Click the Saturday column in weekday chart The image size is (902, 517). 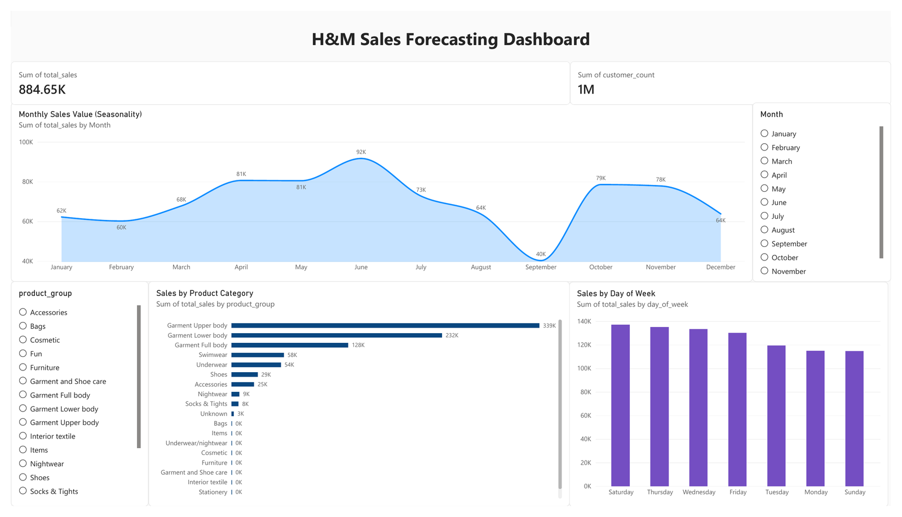tap(621, 405)
